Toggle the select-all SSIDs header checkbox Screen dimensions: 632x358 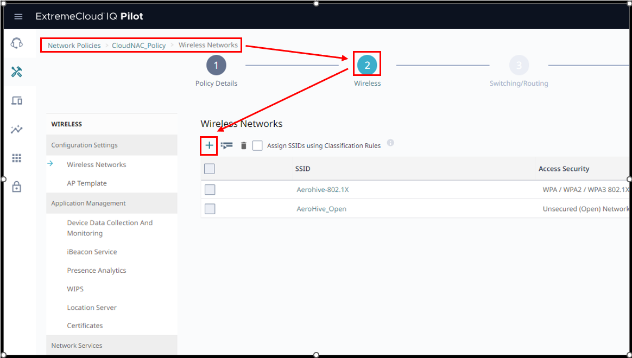[209, 169]
